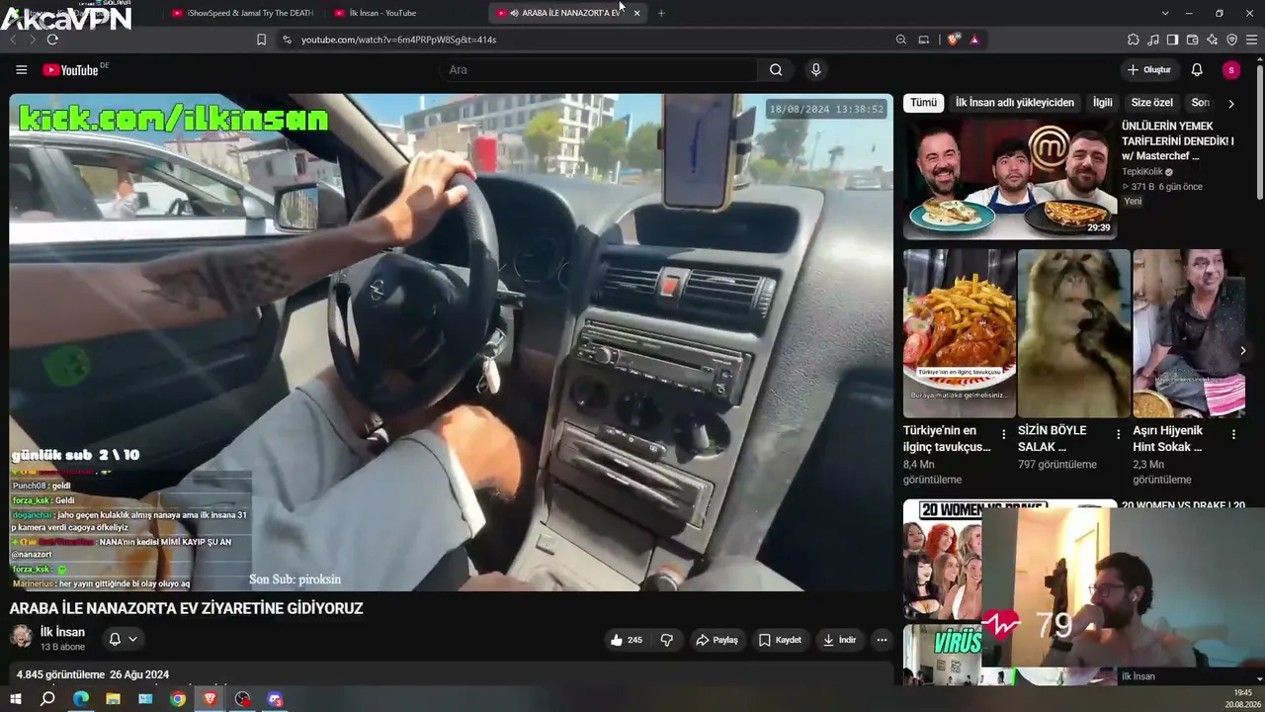Open File Explorer from taskbar
Screen dimensions: 1265x712
[113, 699]
